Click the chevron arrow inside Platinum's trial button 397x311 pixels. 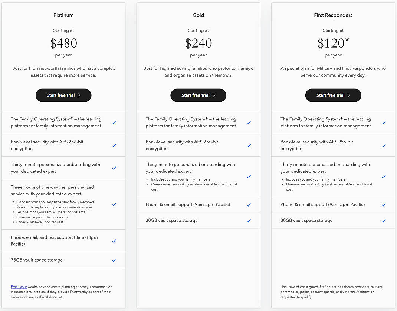click(x=79, y=95)
